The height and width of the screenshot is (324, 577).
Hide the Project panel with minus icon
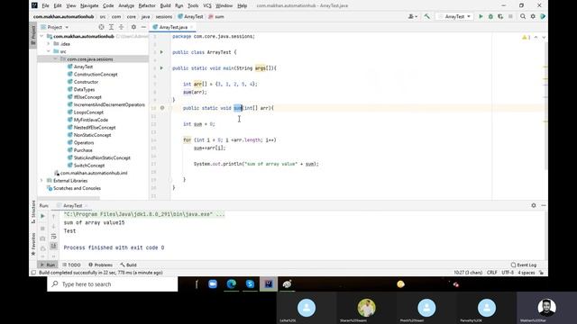(x=143, y=27)
